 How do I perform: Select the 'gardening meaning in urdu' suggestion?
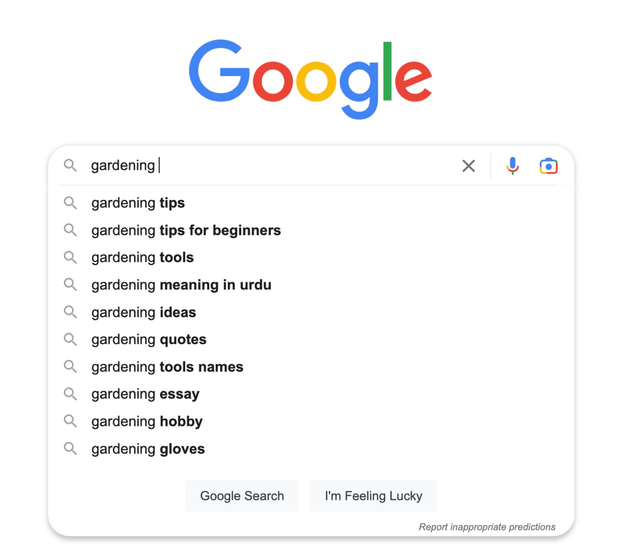pyautogui.click(x=181, y=284)
